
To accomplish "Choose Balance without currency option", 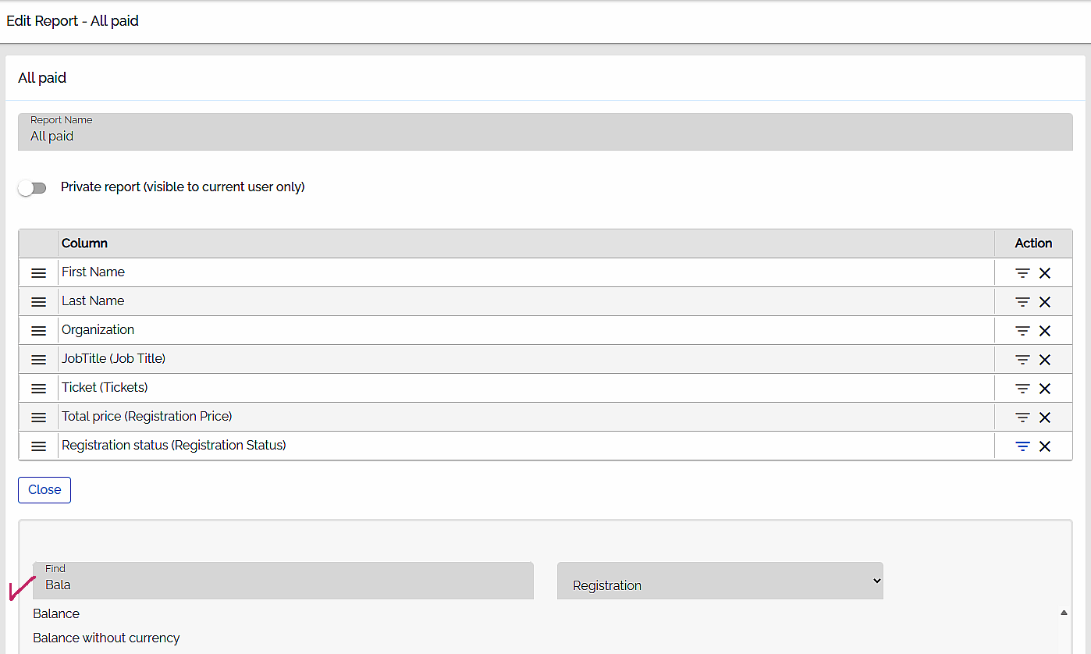I will [x=106, y=638].
